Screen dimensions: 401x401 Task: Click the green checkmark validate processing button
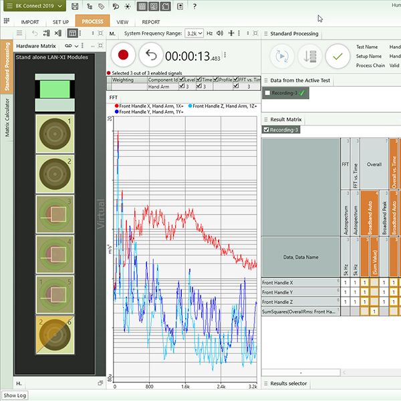[x=338, y=55]
